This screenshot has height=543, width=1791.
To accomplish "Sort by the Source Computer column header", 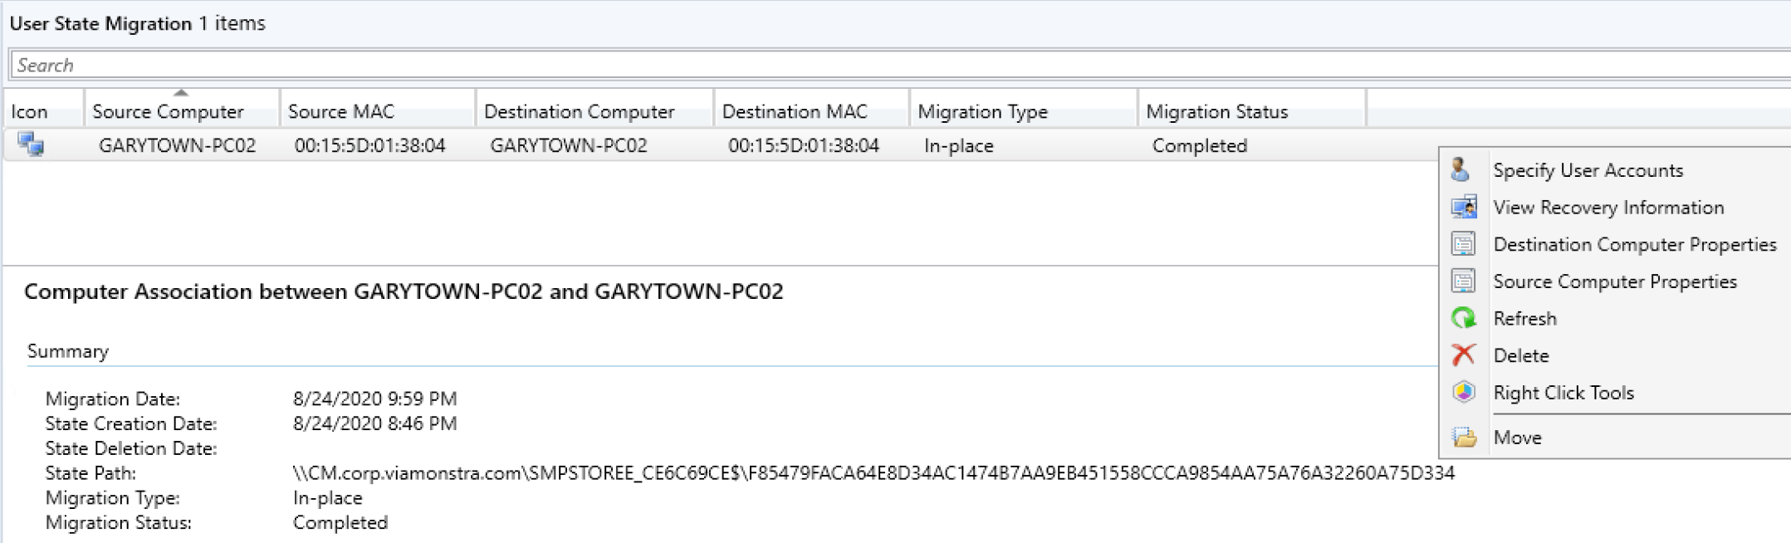I will (168, 111).
